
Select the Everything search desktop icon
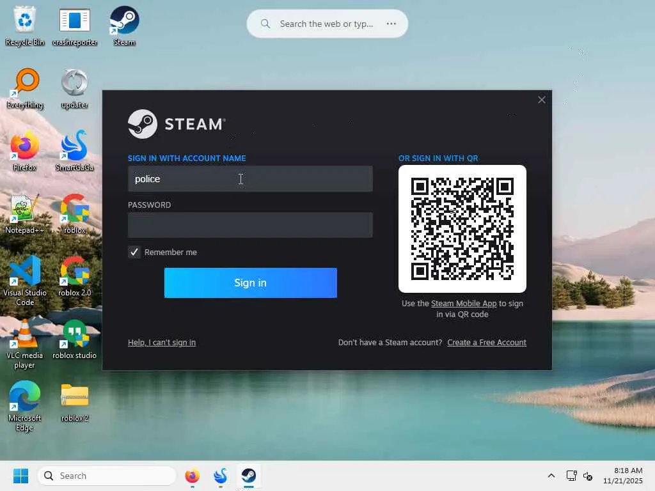(x=25, y=88)
